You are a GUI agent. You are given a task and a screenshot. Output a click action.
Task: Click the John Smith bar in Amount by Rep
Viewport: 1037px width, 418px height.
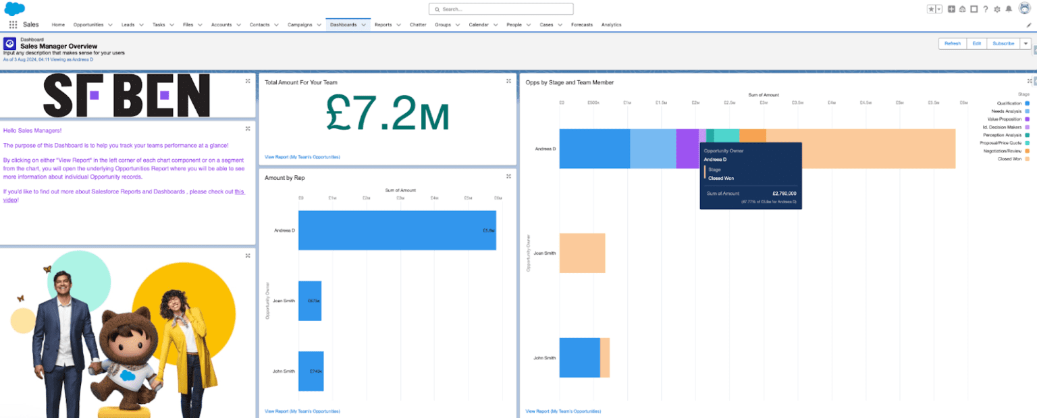click(x=311, y=371)
